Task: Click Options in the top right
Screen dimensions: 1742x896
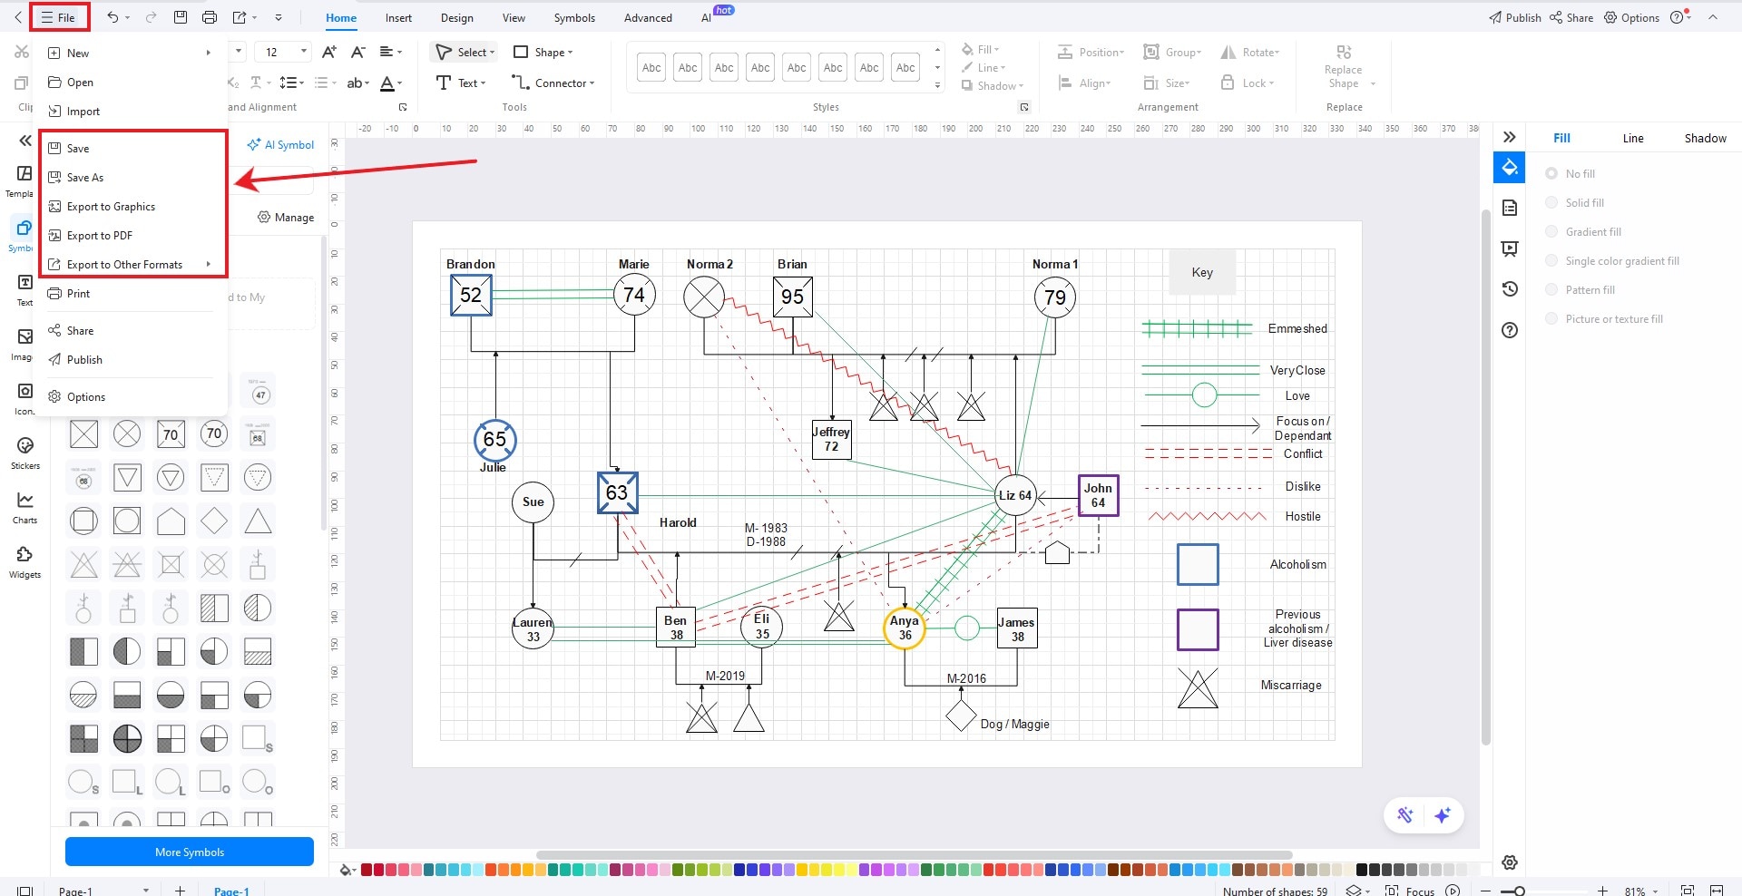Action: (1631, 17)
